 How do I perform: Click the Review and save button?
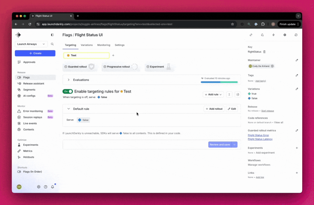tap(220, 145)
